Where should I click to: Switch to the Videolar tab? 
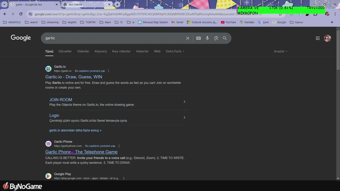click(x=83, y=51)
